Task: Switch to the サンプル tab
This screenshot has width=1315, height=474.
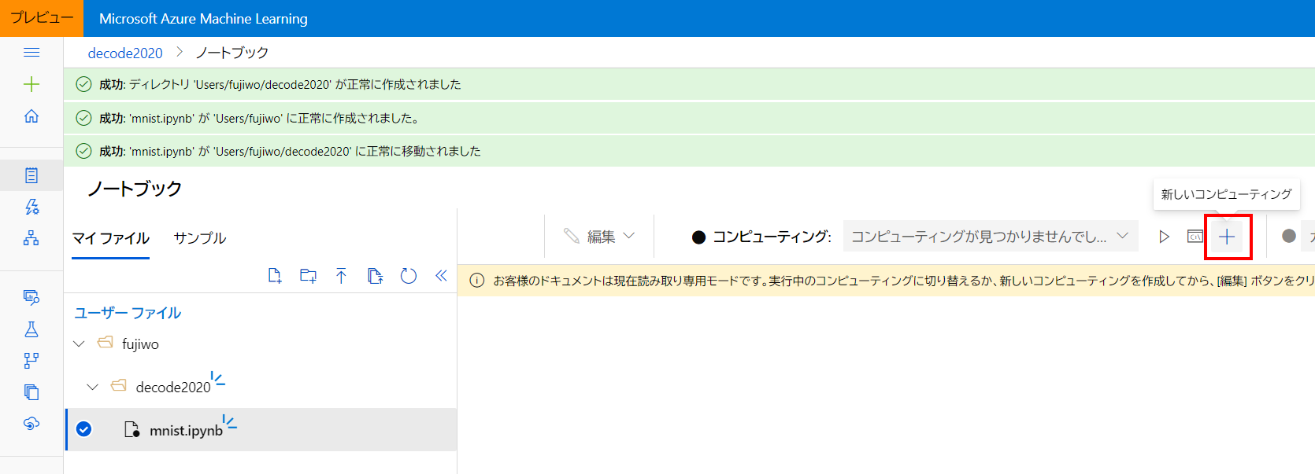Action: click(200, 238)
